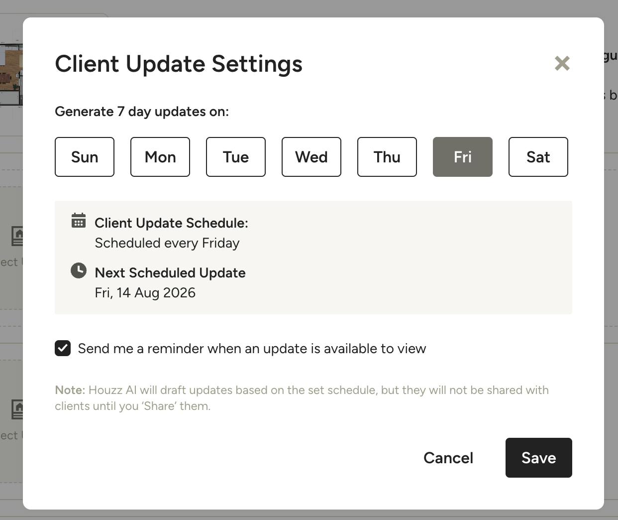This screenshot has width=618, height=520.
Task: Close the Client Update Settings dialog
Action: [x=562, y=63]
